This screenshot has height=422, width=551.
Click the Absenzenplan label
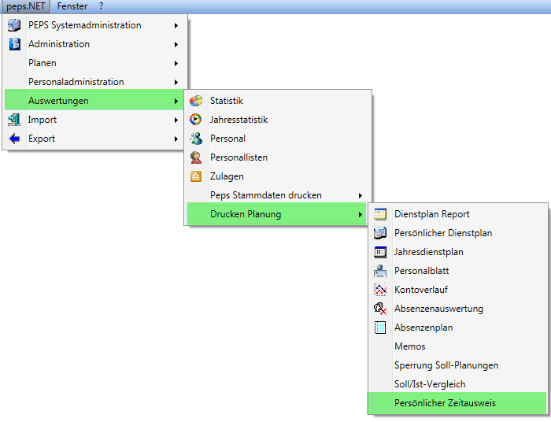[x=423, y=328]
